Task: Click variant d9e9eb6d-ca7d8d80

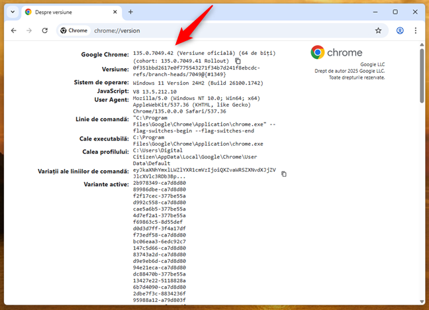Action: (x=160, y=261)
